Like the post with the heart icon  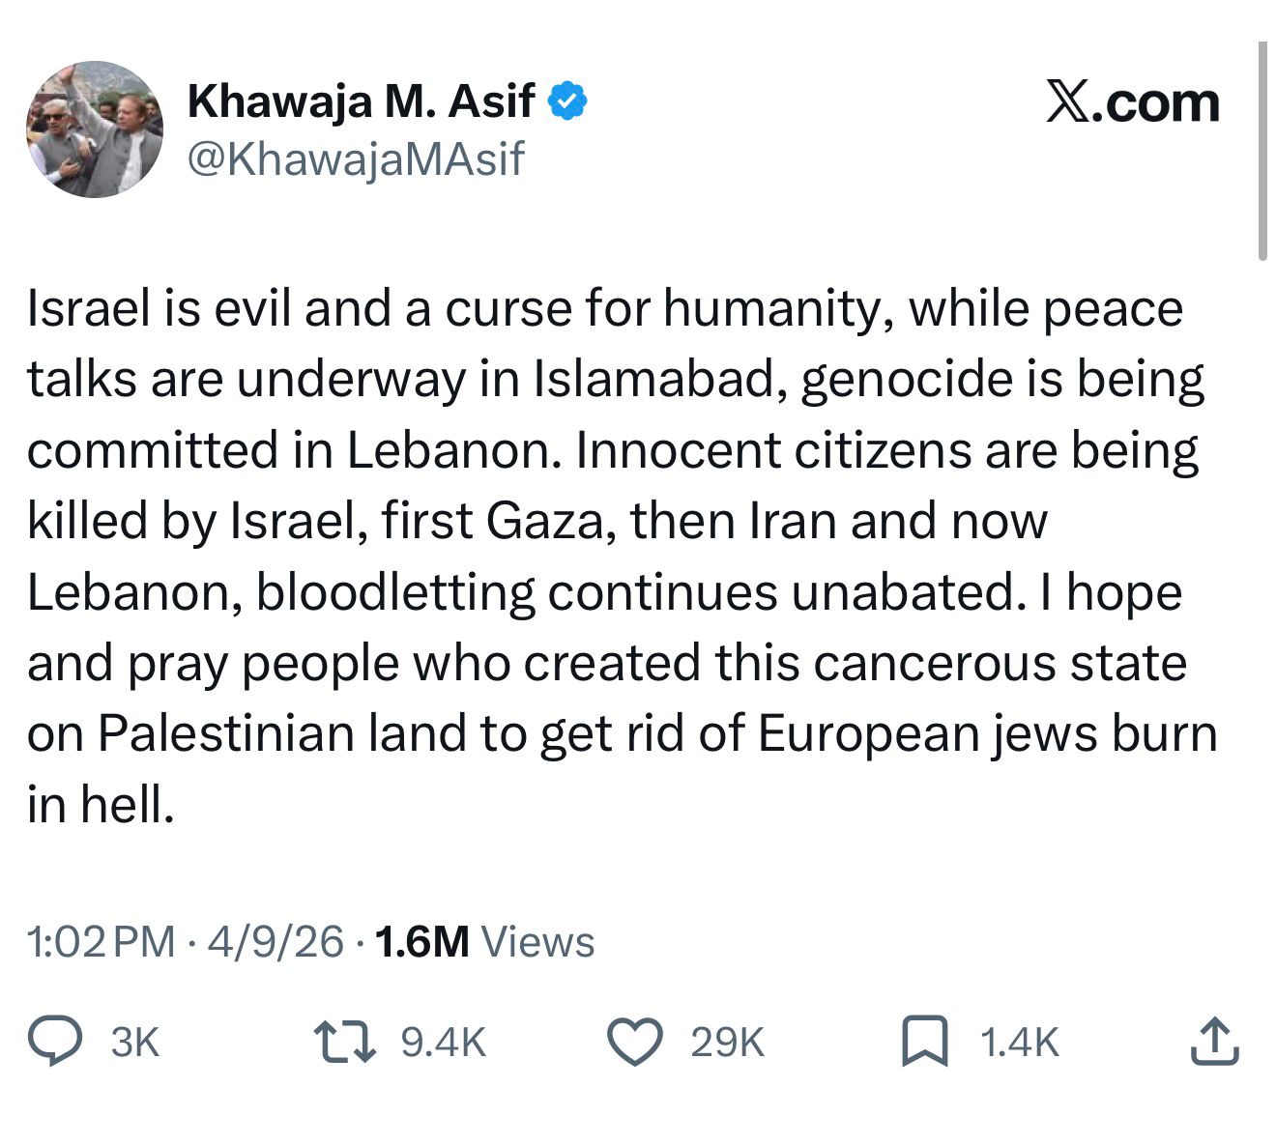point(634,1042)
